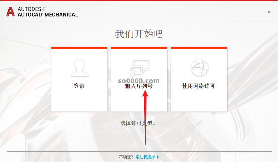
Task: Select the 登录 label text
Action: click(x=79, y=86)
